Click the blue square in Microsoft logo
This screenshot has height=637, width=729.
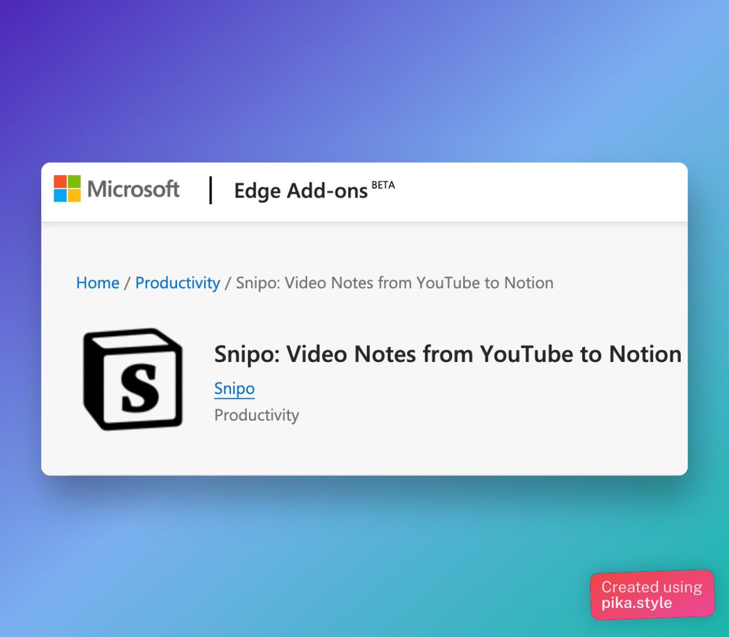[x=60, y=196]
